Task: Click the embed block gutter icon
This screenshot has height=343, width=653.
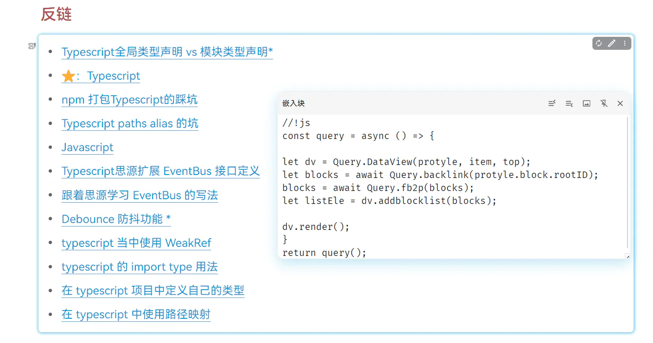Action: [x=32, y=46]
